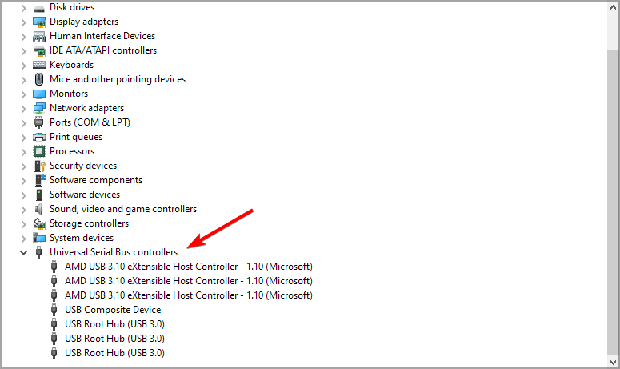This screenshot has height=369, width=620.
Task: Expand the Storage controllers category
Action: point(24,223)
